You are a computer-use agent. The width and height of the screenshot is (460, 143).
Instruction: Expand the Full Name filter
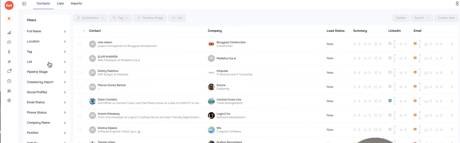47,31
